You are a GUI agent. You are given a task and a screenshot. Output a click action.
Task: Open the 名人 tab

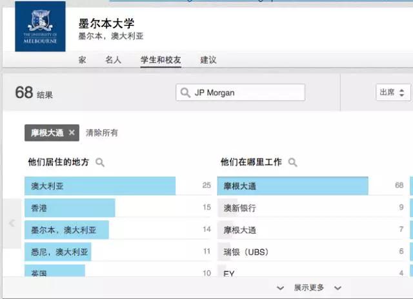[x=113, y=60]
